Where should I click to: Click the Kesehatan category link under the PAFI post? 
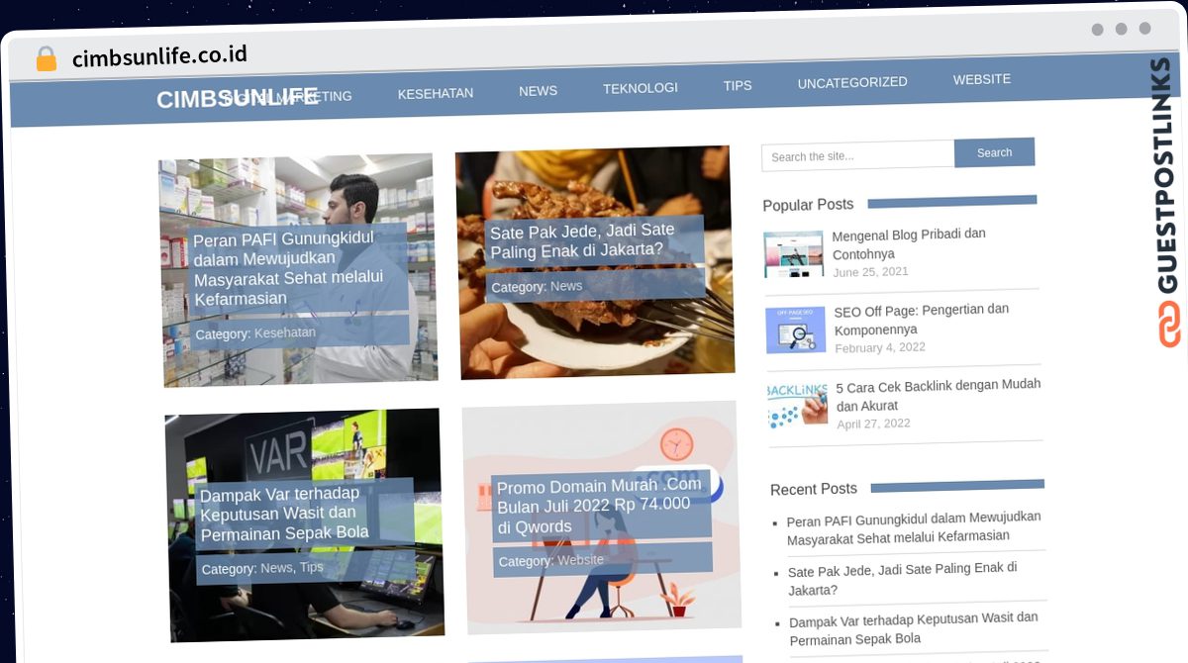285,333
